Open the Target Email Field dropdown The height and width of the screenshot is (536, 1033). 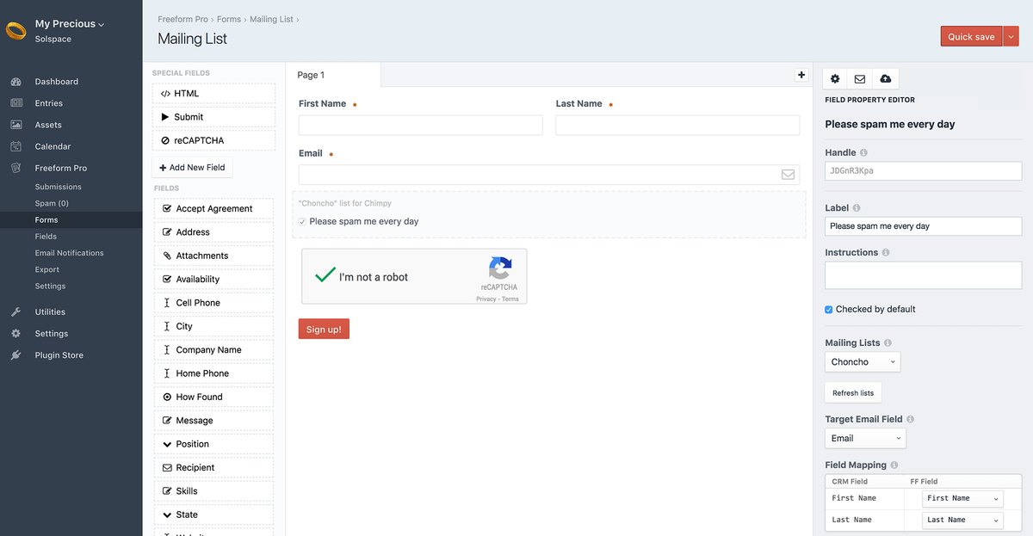point(865,438)
